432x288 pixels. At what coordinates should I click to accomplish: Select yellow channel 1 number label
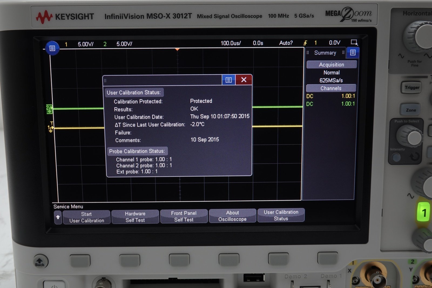[66, 44]
